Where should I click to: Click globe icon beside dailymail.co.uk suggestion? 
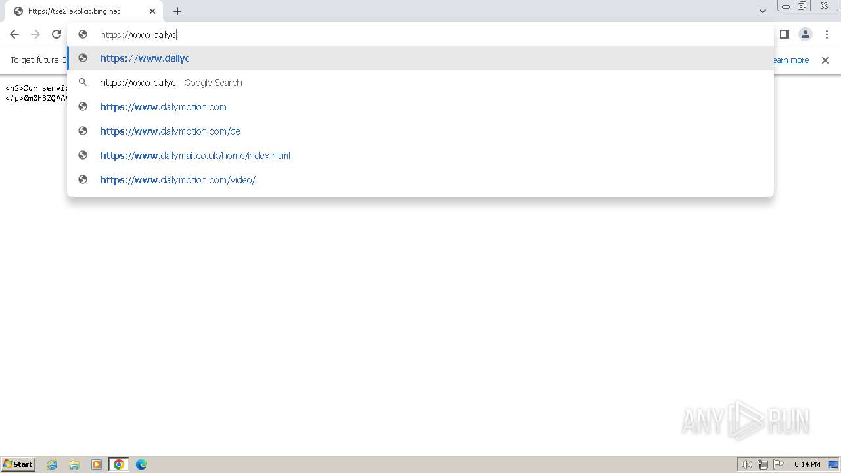pyautogui.click(x=83, y=156)
